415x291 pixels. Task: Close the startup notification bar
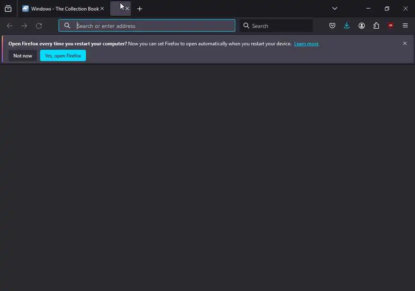coord(405,43)
